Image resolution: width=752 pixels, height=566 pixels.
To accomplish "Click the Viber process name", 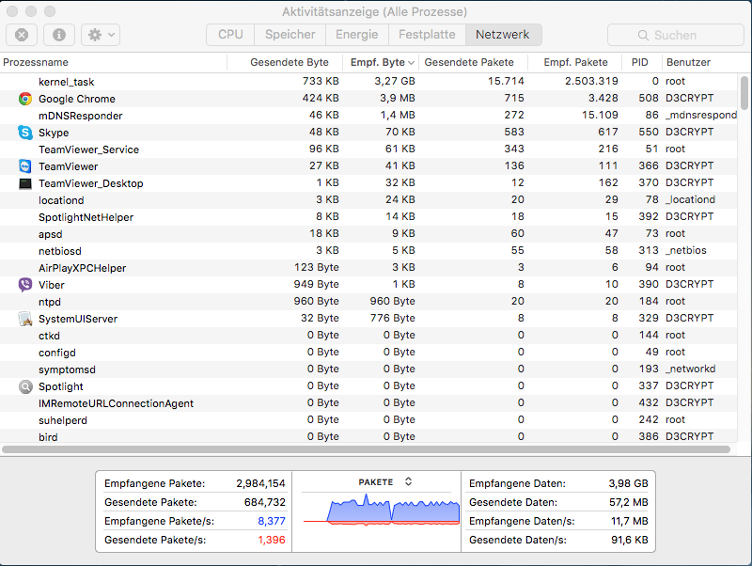I will (x=52, y=285).
